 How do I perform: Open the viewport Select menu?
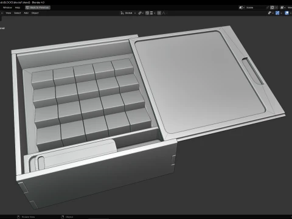tap(18, 13)
